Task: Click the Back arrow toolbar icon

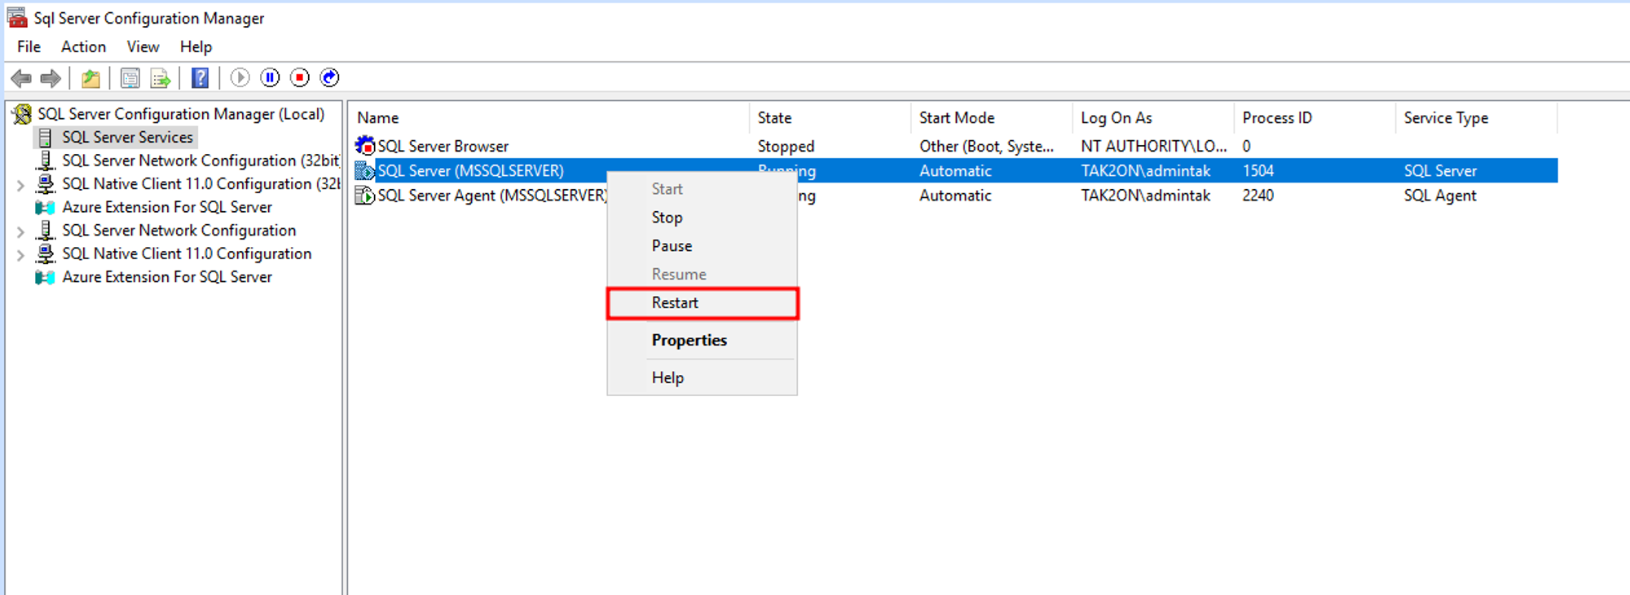Action: pos(21,78)
